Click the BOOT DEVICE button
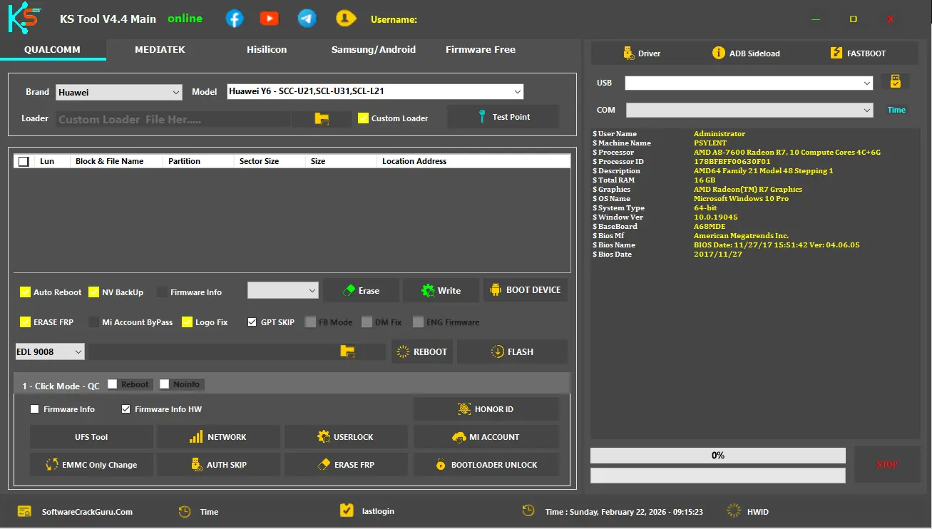 pyautogui.click(x=526, y=290)
